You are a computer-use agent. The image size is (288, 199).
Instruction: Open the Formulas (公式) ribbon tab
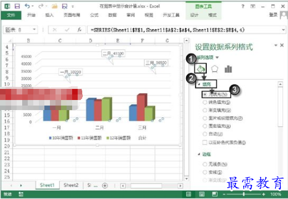[x=94, y=15]
